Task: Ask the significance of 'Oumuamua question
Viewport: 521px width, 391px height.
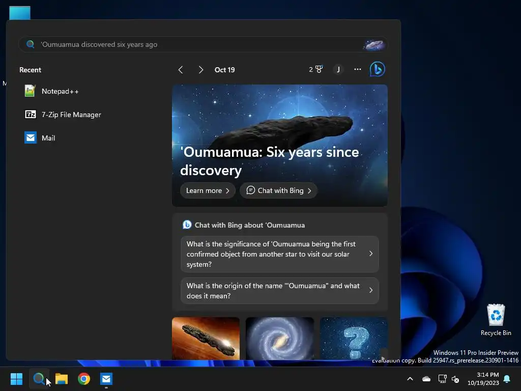Action: (x=280, y=254)
